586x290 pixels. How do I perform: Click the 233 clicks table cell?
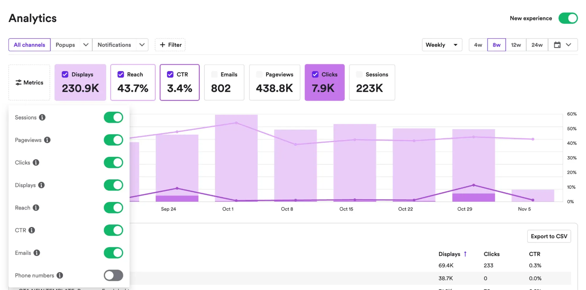click(488, 265)
